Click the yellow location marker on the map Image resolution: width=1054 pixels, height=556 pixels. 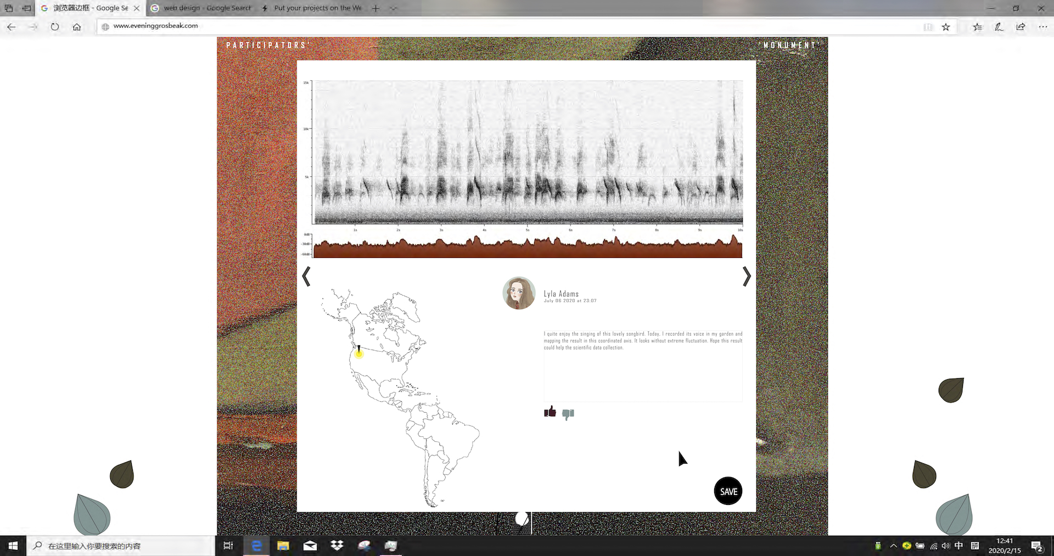coord(358,353)
